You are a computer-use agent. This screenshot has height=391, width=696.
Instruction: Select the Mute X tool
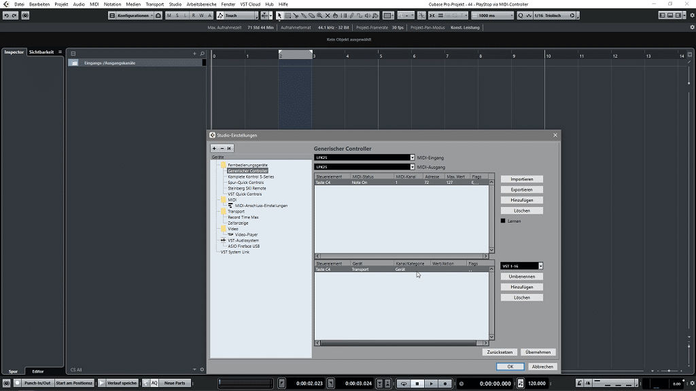[328, 16]
